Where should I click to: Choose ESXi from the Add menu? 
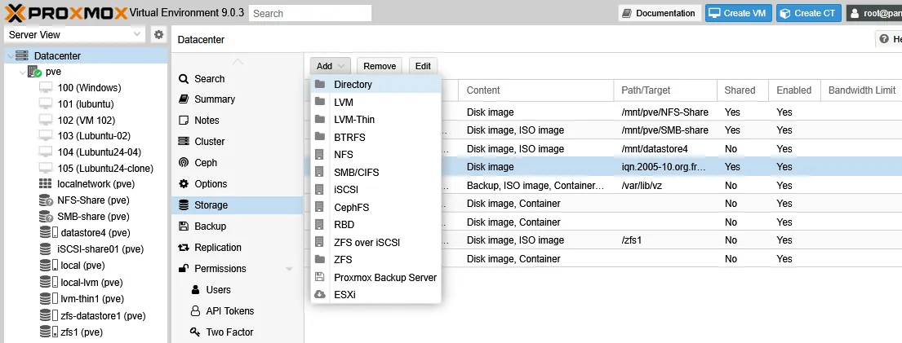[376, 295]
